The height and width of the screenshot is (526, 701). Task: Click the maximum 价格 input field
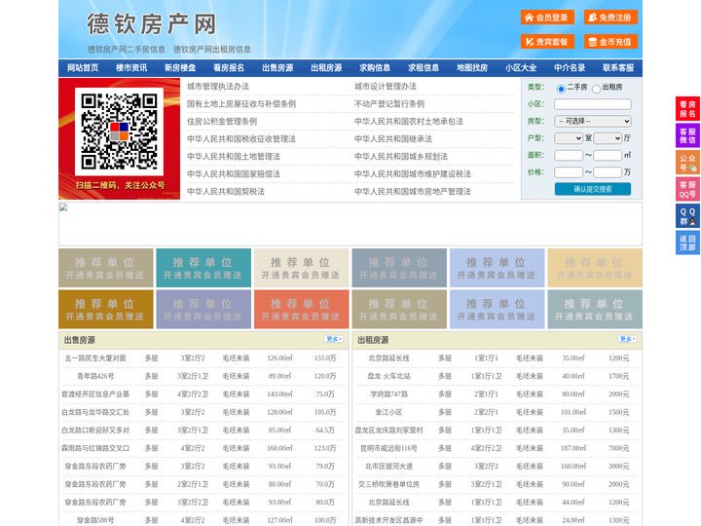point(608,172)
